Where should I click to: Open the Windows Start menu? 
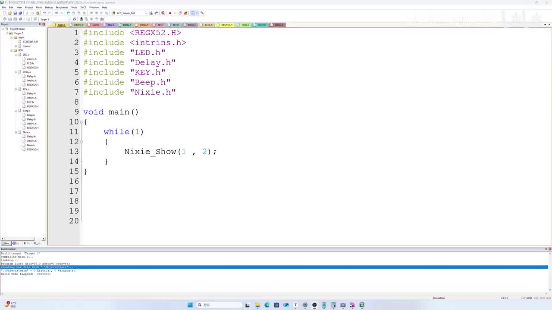(x=190, y=305)
